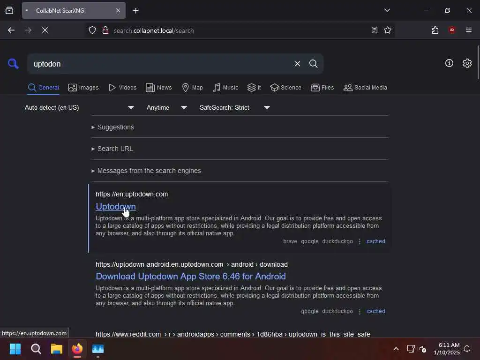Open the Uptodown result link
480x360 pixels.
(x=116, y=207)
